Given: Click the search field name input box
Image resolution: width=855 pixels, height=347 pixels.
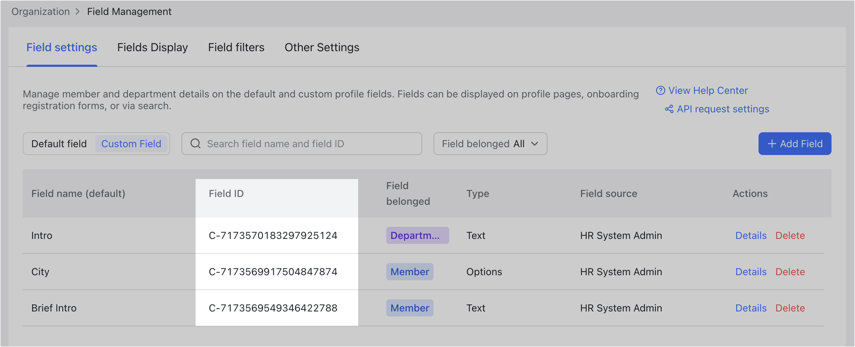Looking at the screenshot, I should [303, 144].
